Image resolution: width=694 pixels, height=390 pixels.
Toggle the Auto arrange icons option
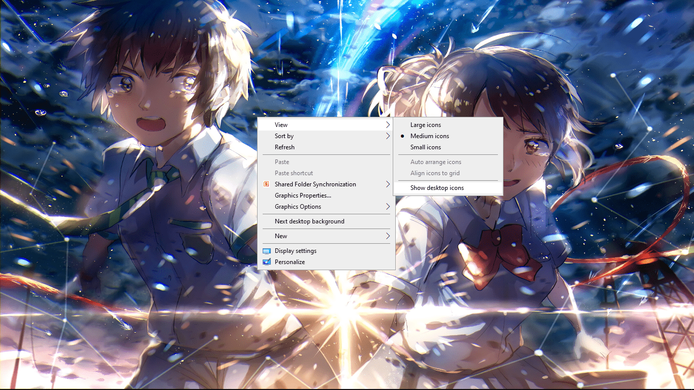pos(435,162)
